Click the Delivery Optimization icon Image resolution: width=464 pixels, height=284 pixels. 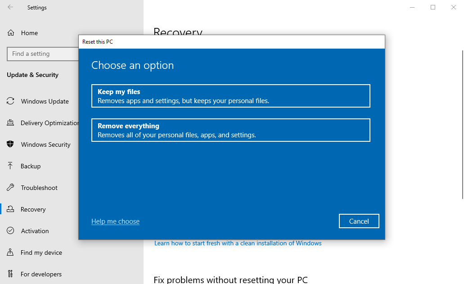pyautogui.click(x=10, y=123)
